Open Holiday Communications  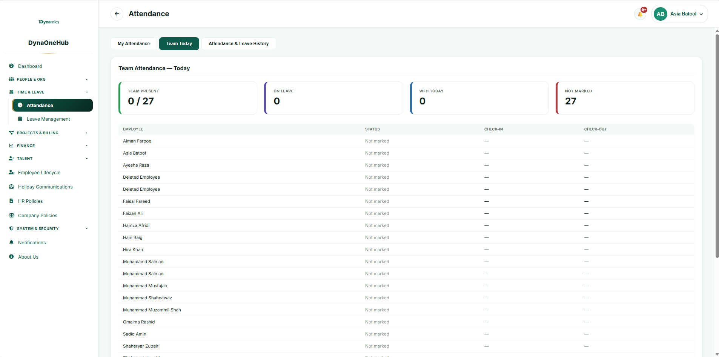pos(45,187)
